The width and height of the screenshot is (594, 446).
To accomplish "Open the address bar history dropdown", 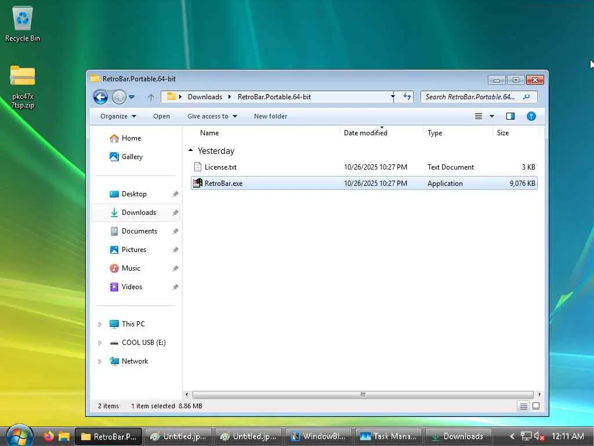I will 393,97.
